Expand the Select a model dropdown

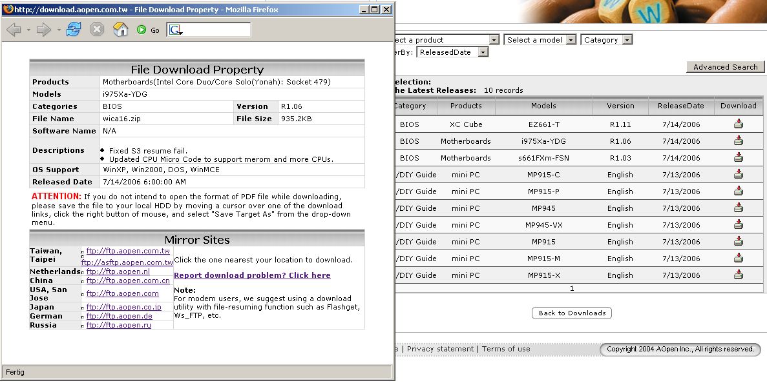pos(571,40)
